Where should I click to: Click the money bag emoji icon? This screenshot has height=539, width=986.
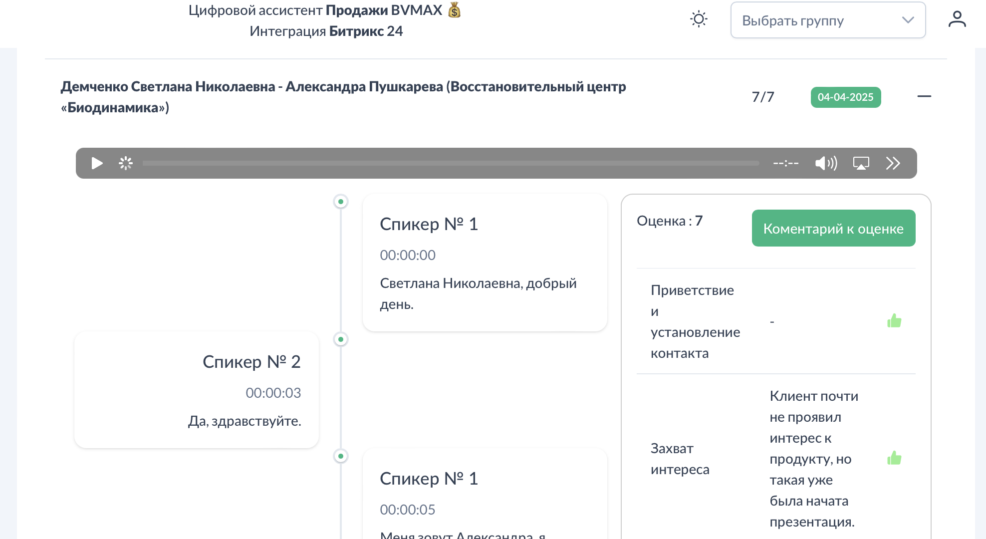point(454,10)
